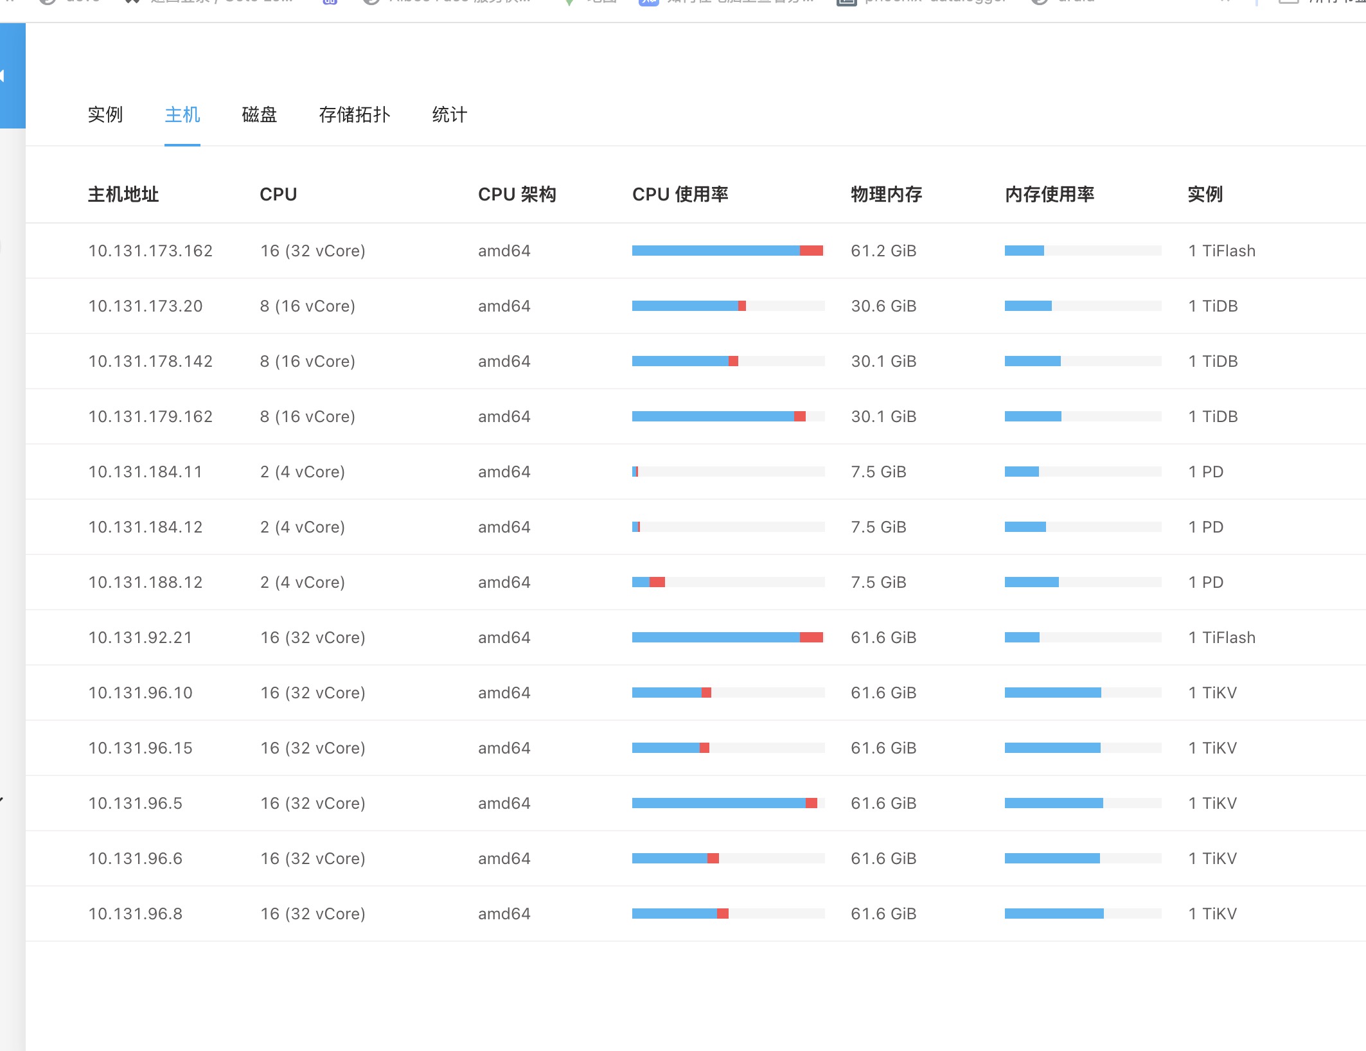This screenshot has width=1366, height=1051.
Task: Open the 磁盘 tab
Action: point(259,115)
